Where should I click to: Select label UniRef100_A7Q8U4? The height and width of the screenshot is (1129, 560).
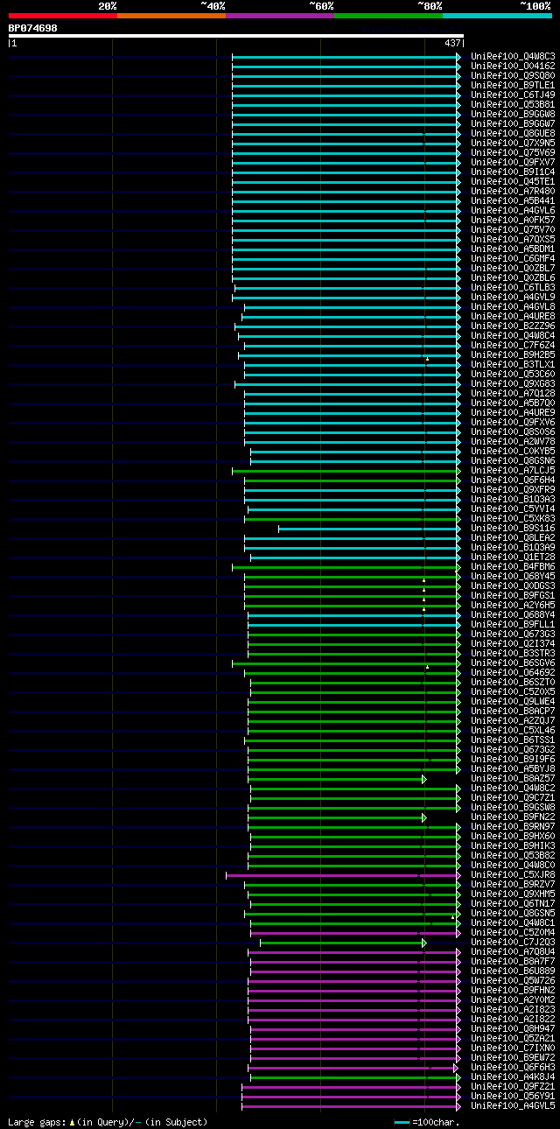point(513,951)
